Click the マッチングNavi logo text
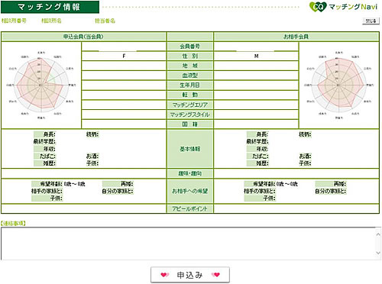382x284 pixels. click(353, 7)
